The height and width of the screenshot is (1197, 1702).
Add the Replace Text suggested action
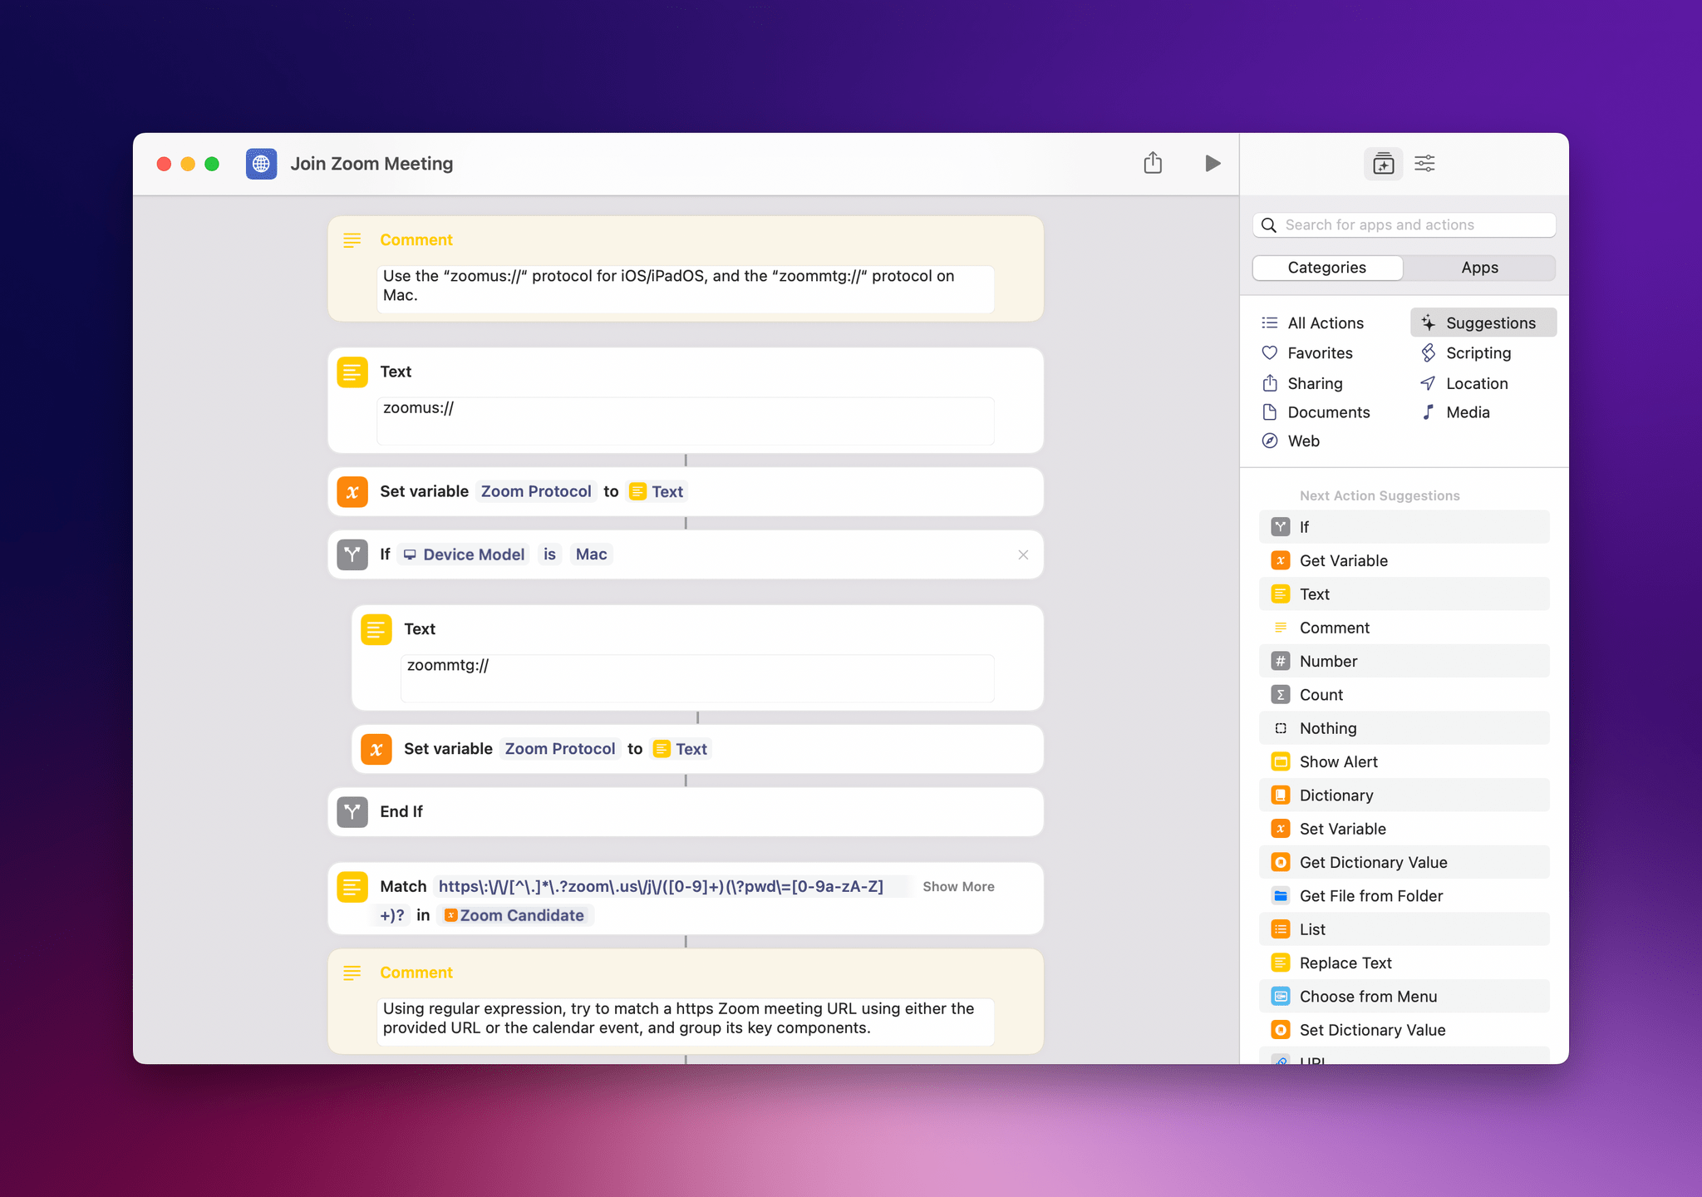(x=1404, y=963)
